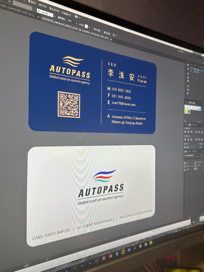The image size is (204, 272).
Task: Open Illustrator (Ai) from the taskbar
Action: [x=75, y=268]
